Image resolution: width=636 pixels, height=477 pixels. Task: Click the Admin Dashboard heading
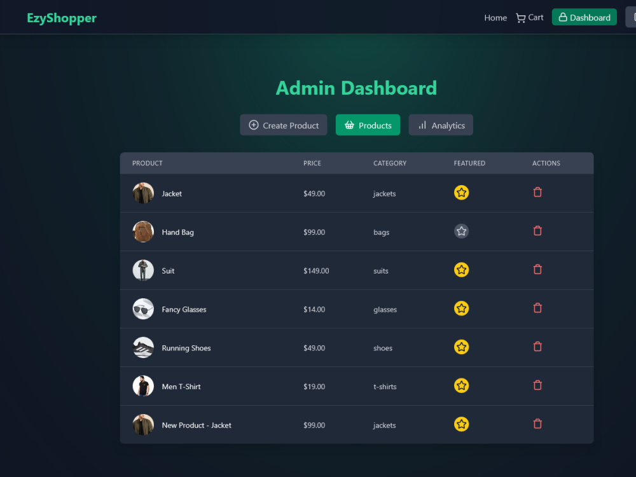356,88
